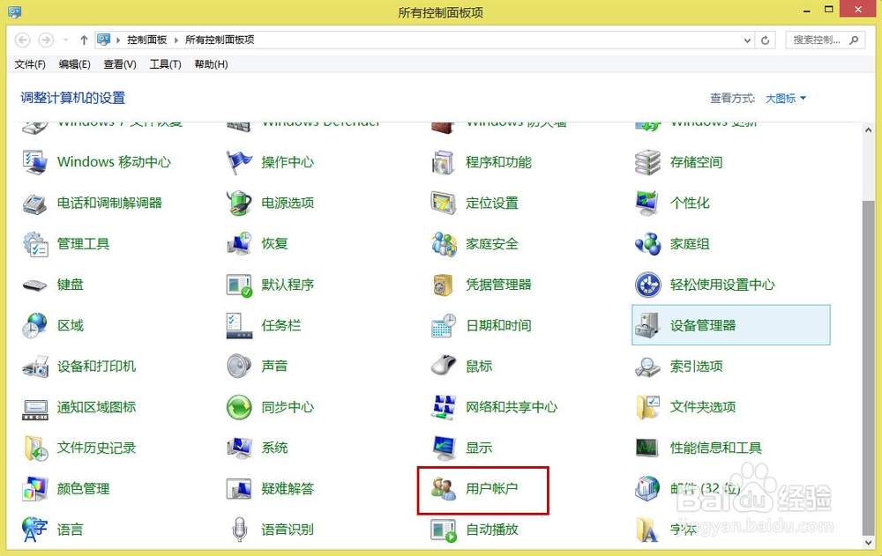The height and width of the screenshot is (556, 882).
Task: Expand the address bar history dropdown
Action: 748,40
